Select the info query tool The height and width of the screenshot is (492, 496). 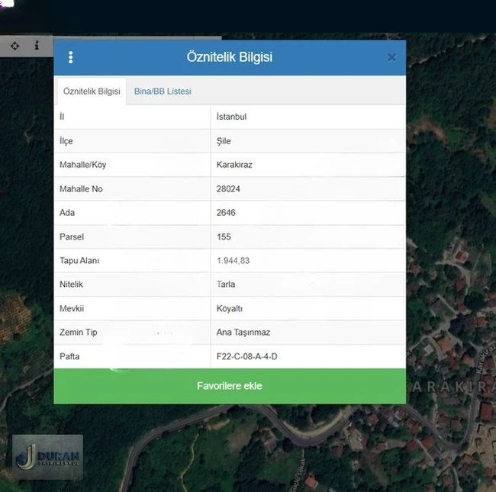tap(37, 45)
